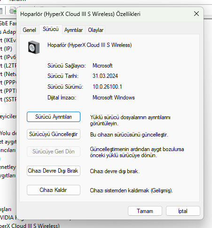This screenshot has height=228, width=212.
Task: Select the Sürücü tab
Action: [x=51, y=29]
